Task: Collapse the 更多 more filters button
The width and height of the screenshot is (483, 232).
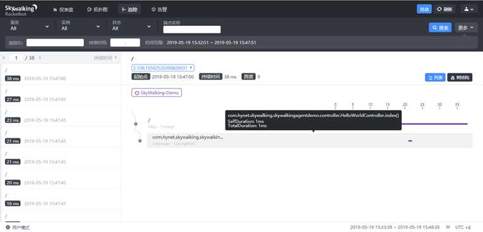Action: [466, 28]
